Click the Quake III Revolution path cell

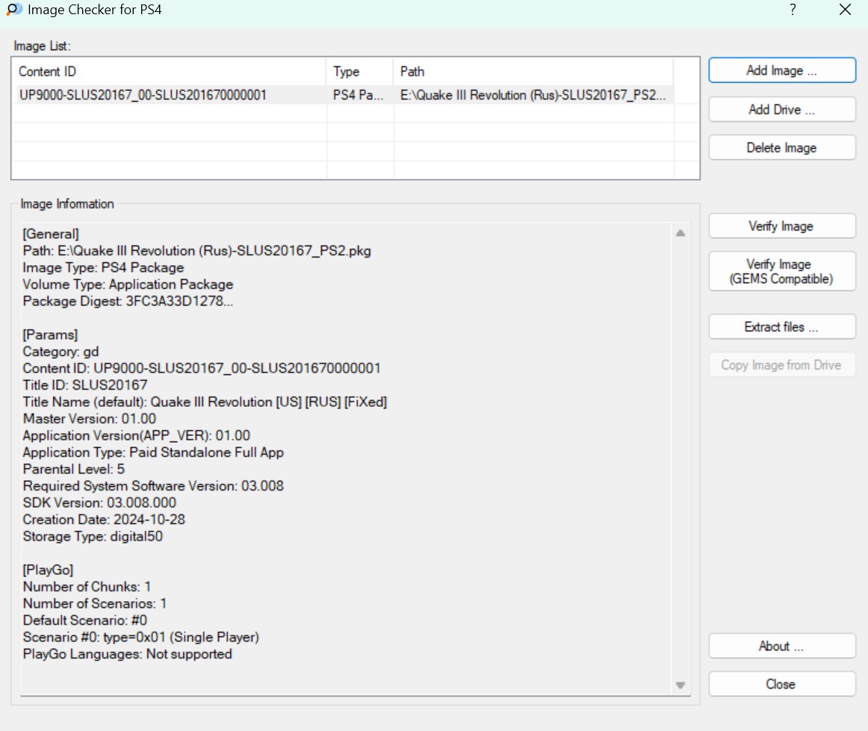click(x=532, y=95)
